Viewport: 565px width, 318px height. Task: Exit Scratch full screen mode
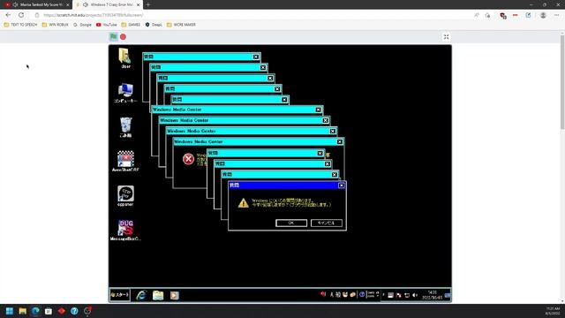446,37
